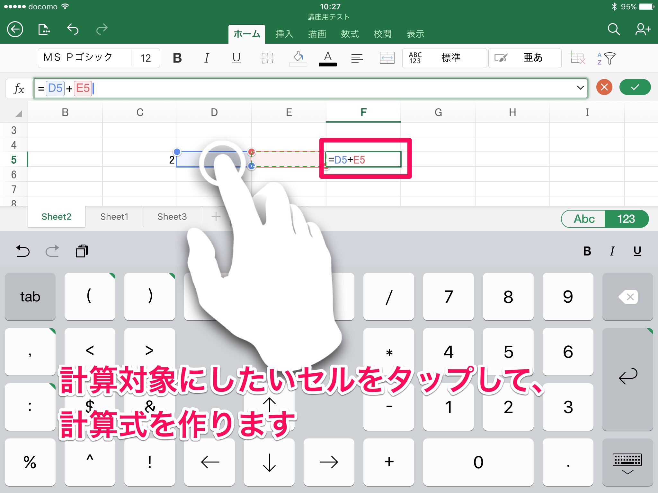
Task: Open cell borders icon in ribbon
Action: [267, 58]
